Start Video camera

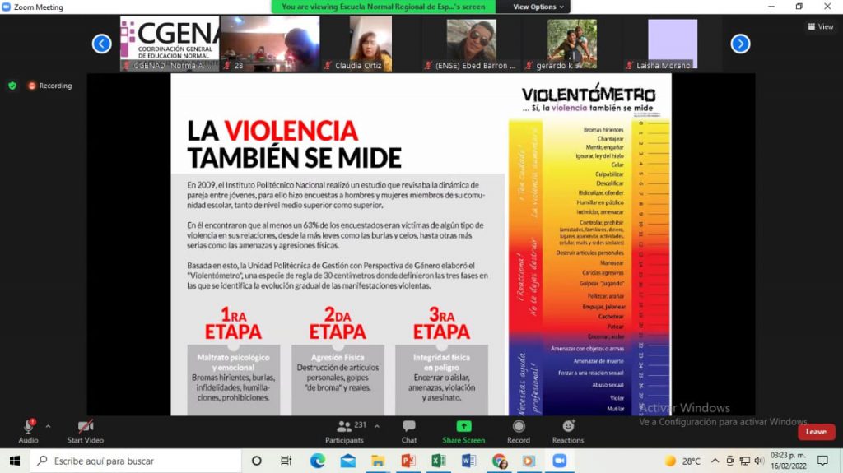pos(85,431)
